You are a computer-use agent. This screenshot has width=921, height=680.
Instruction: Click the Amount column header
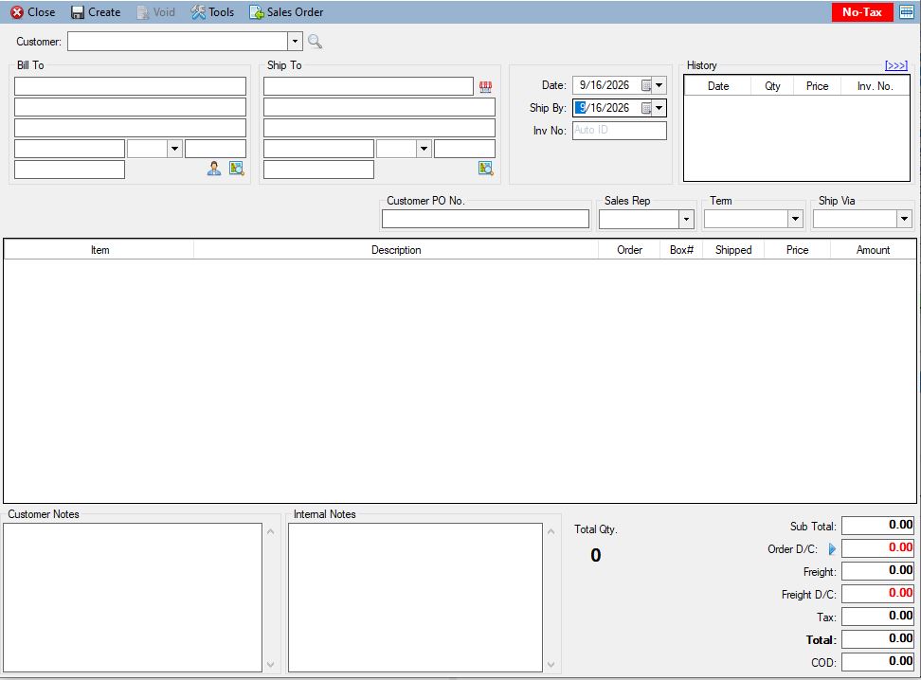873,250
